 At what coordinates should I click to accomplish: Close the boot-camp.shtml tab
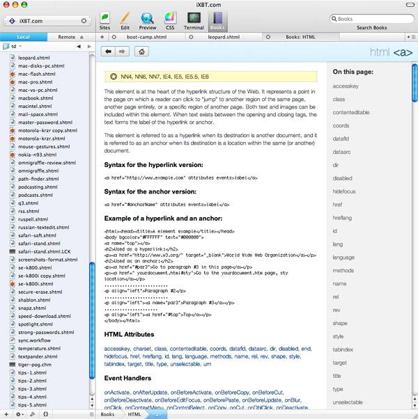tap(114, 37)
